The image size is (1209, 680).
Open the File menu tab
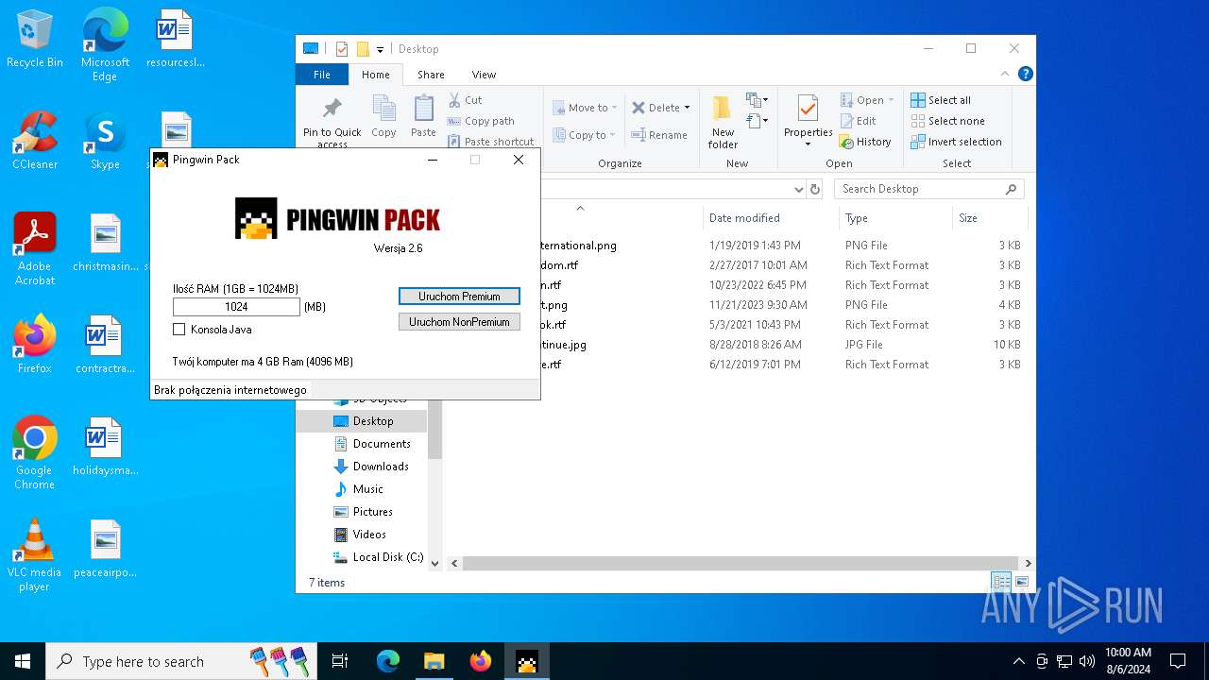pos(322,75)
